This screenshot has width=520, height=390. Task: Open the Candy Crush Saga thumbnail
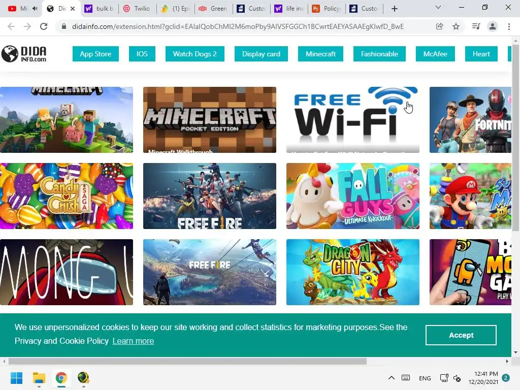point(67,196)
